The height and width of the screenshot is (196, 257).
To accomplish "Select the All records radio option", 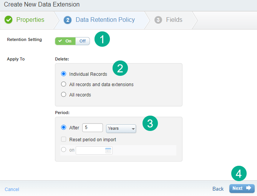I will [x=64, y=95].
